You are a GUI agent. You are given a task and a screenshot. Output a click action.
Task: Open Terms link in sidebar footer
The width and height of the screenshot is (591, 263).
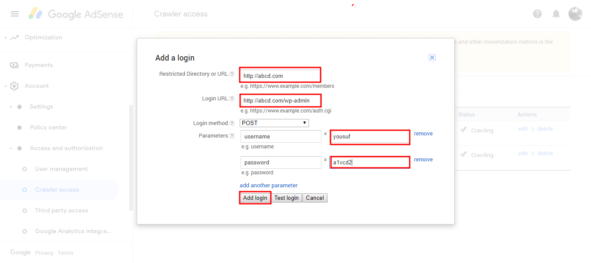pyautogui.click(x=65, y=253)
